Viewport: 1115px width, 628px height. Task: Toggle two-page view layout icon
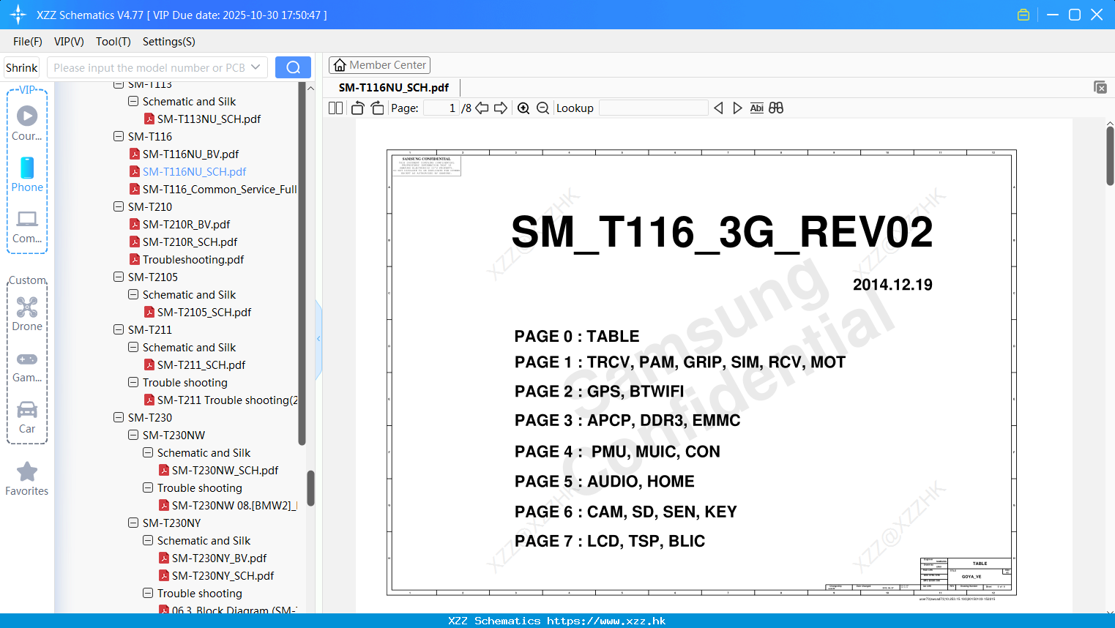coord(335,108)
